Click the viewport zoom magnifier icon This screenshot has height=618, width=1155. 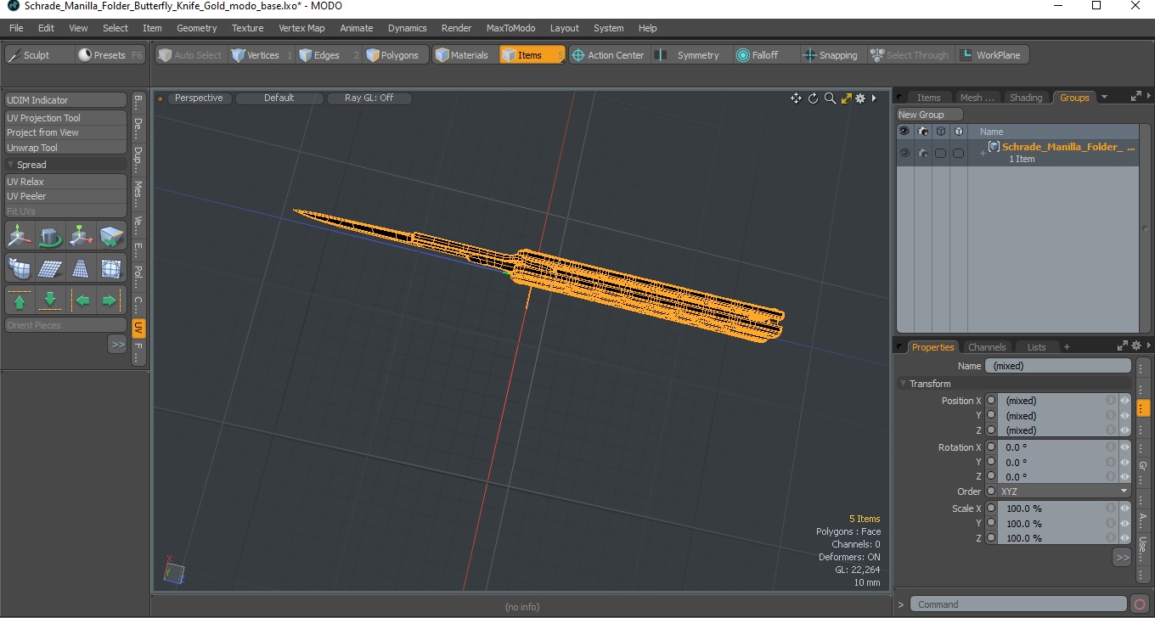click(830, 98)
